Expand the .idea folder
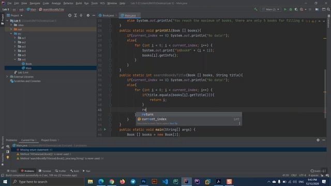Screen dimensions: 331x186 (x=11, y=25)
